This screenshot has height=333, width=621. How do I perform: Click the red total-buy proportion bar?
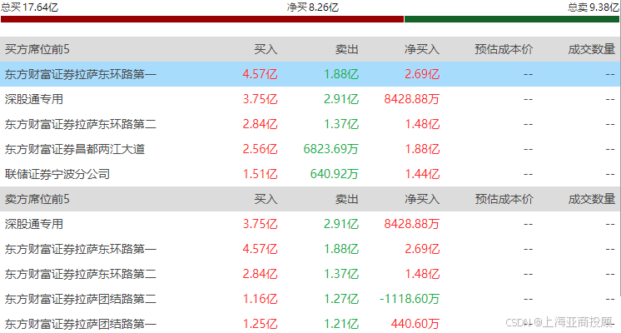[202, 19]
